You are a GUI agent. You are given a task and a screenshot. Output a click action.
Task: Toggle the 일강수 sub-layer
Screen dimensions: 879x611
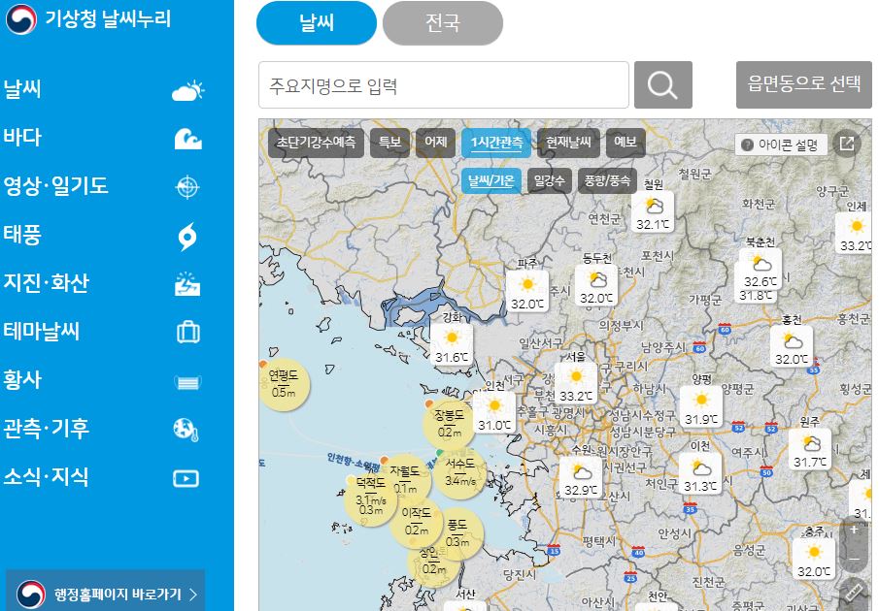tap(550, 180)
